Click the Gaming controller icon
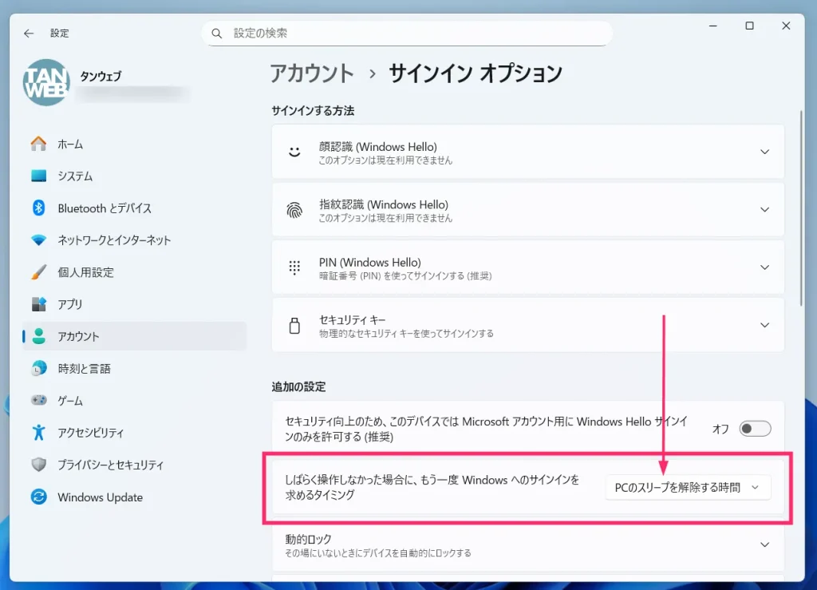Screen dimensions: 817x590 [38, 400]
